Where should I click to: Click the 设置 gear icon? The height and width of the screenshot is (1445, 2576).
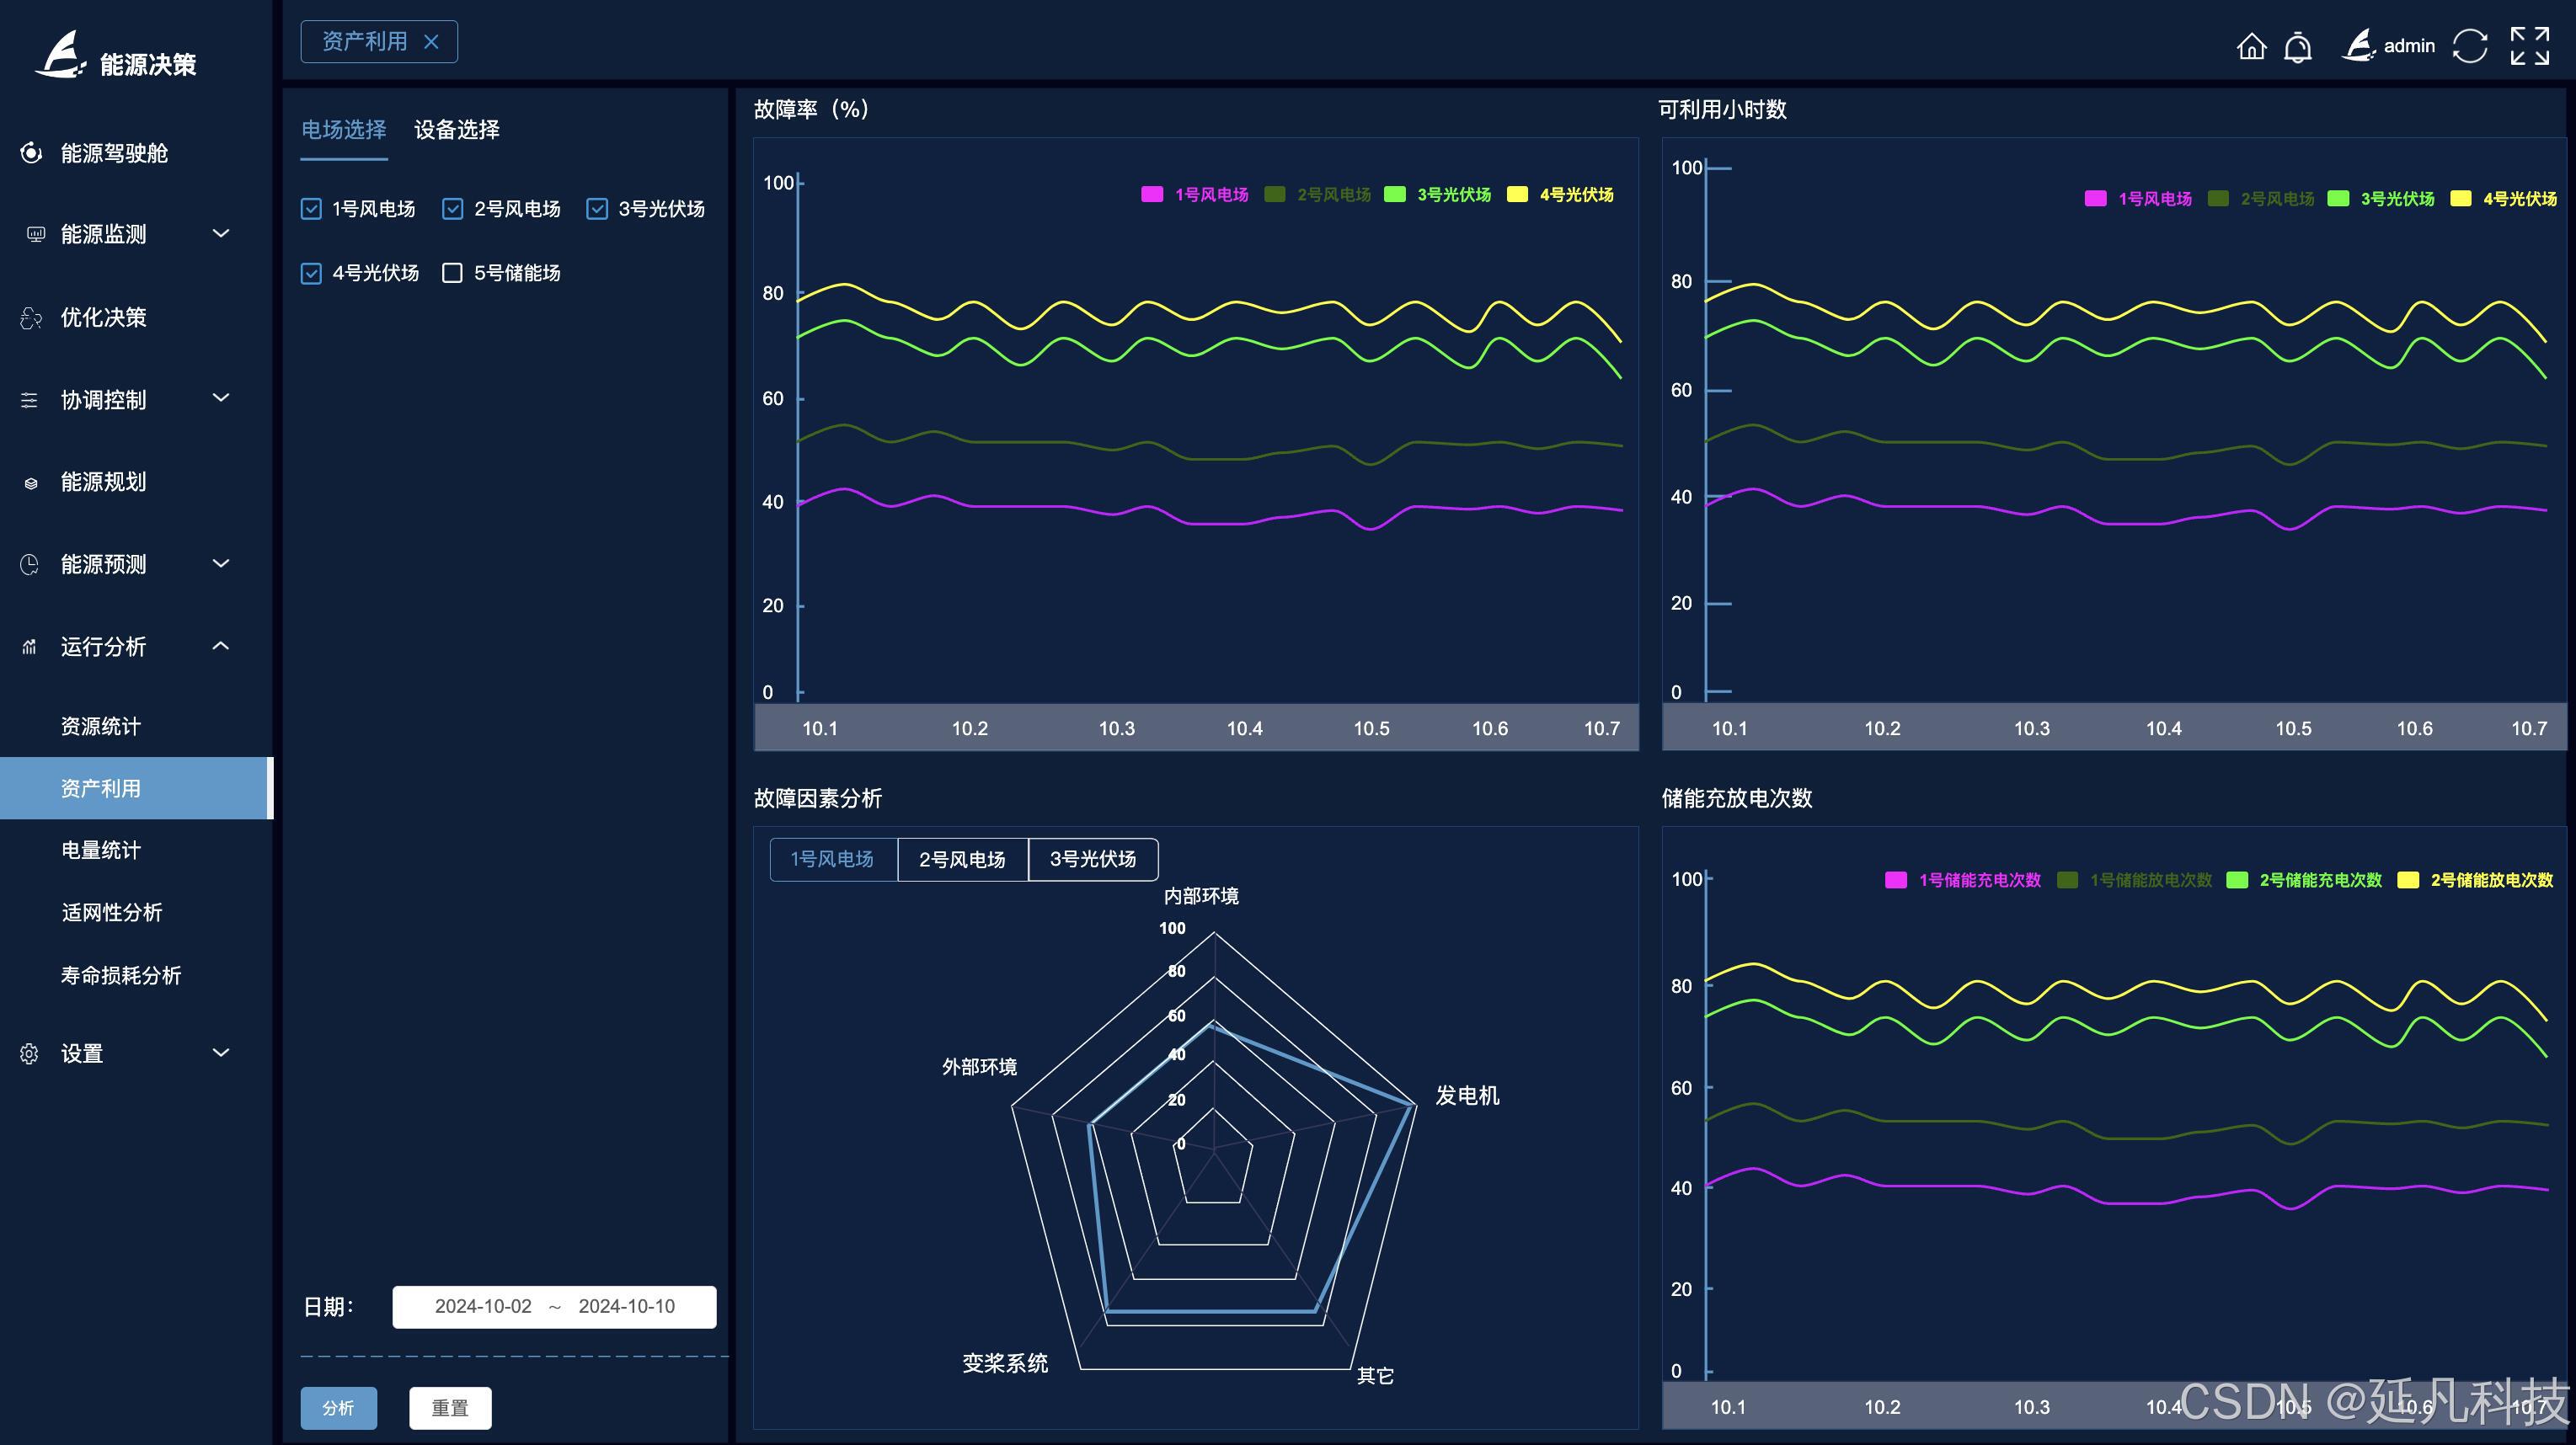[x=29, y=1053]
